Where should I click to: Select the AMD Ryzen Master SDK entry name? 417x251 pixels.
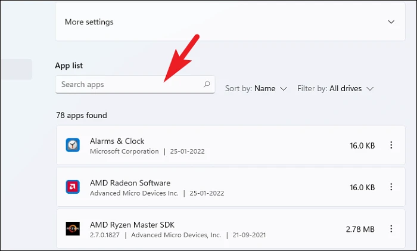(132, 225)
